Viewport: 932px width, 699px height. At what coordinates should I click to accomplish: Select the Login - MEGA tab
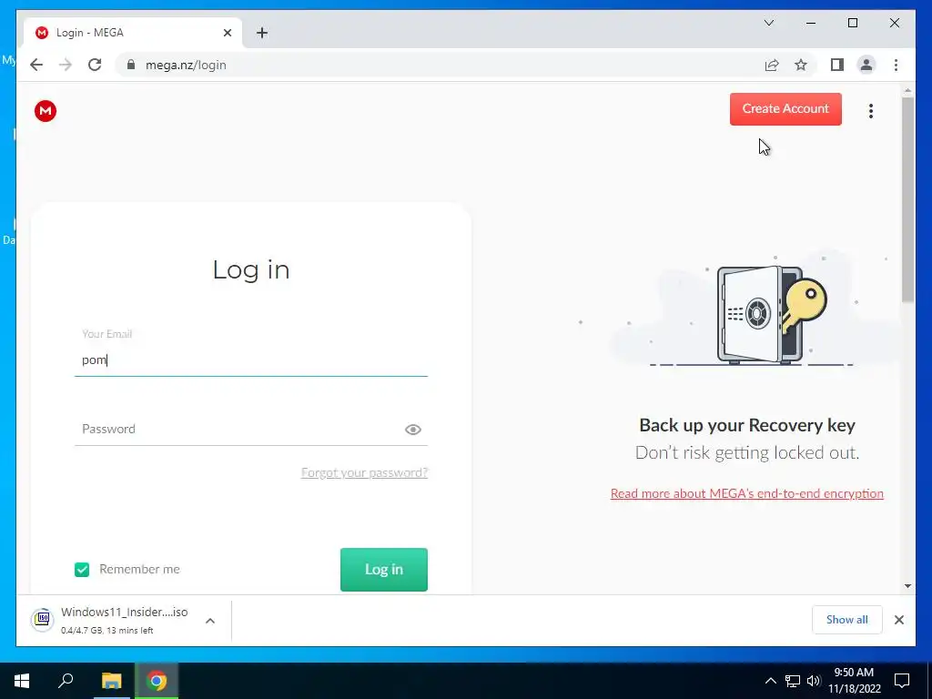click(133, 33)
